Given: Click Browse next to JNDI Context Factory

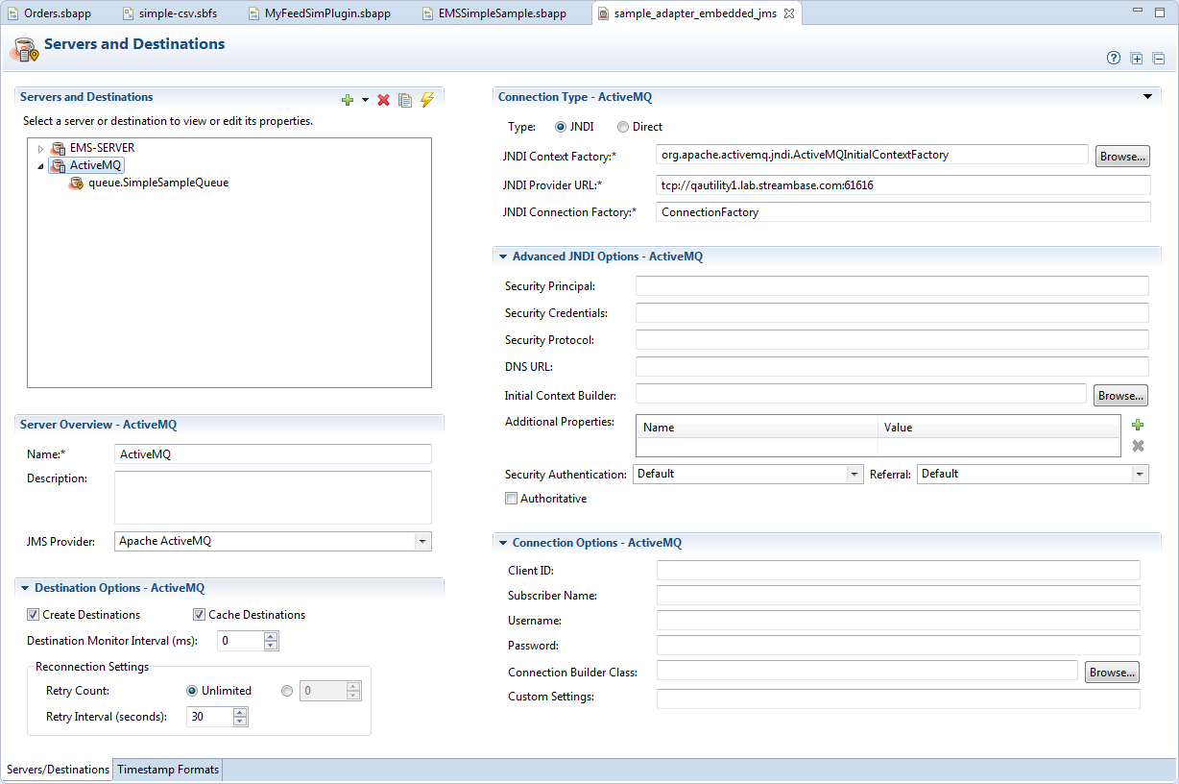Looking at the screenshot, I should [x=1121, y=156].
